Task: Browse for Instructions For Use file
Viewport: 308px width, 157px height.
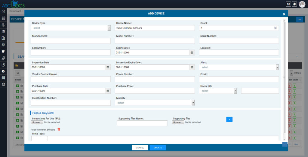Action: 37,122
